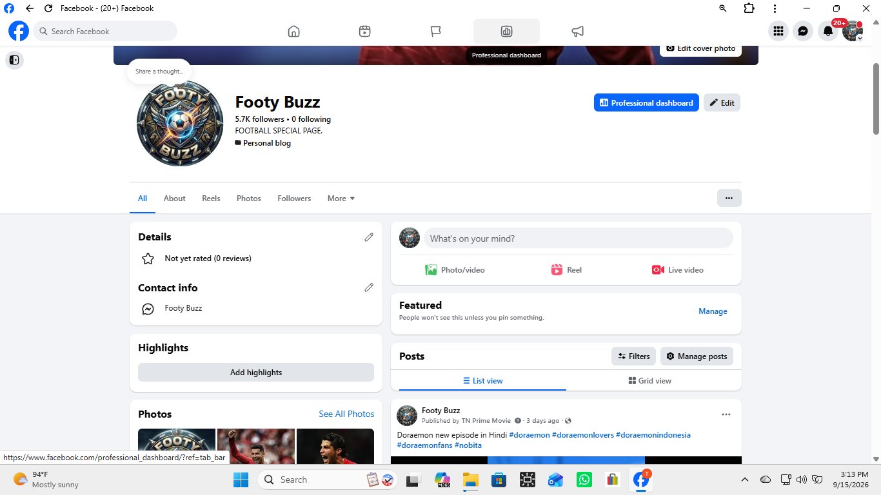The width and height of the screenshot is (881, 495).
Task: Click Not yet rated (0 reviews)
Action: (208, 258)
